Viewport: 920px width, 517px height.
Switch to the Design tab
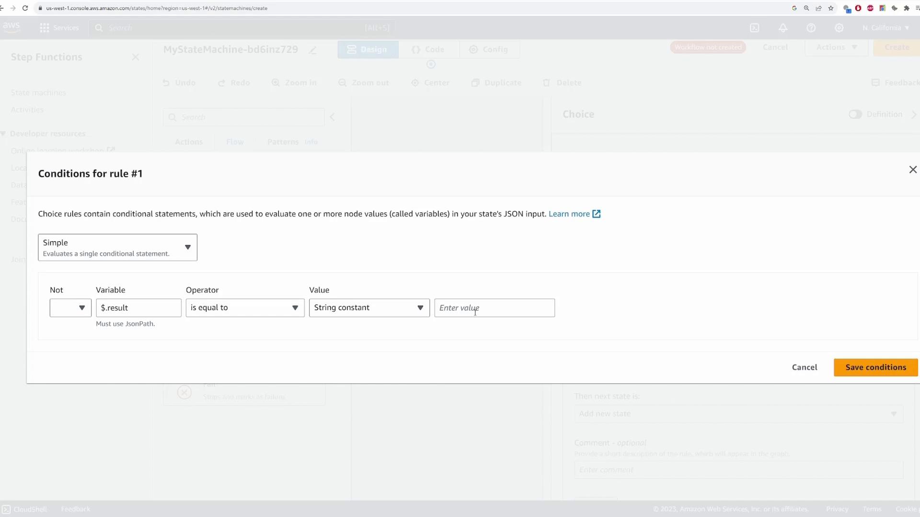[368, 49]
